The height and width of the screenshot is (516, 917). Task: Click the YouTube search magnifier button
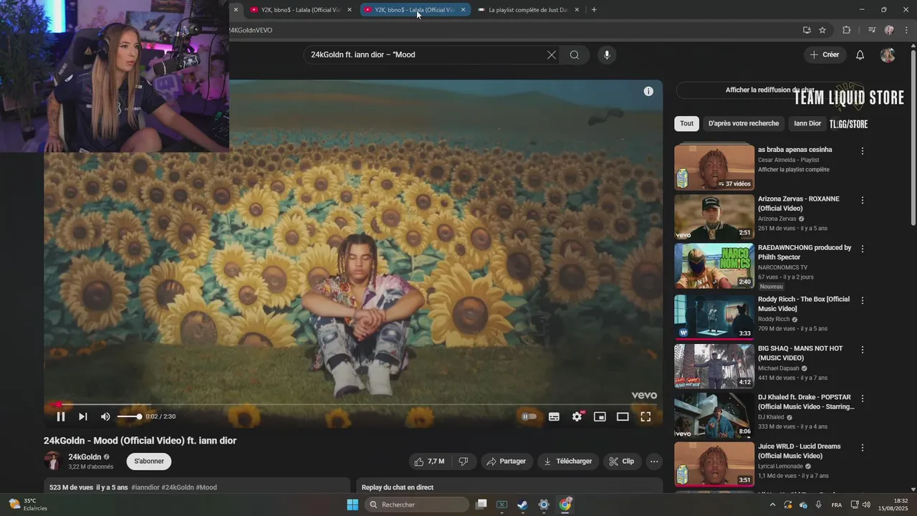(575, 54)
